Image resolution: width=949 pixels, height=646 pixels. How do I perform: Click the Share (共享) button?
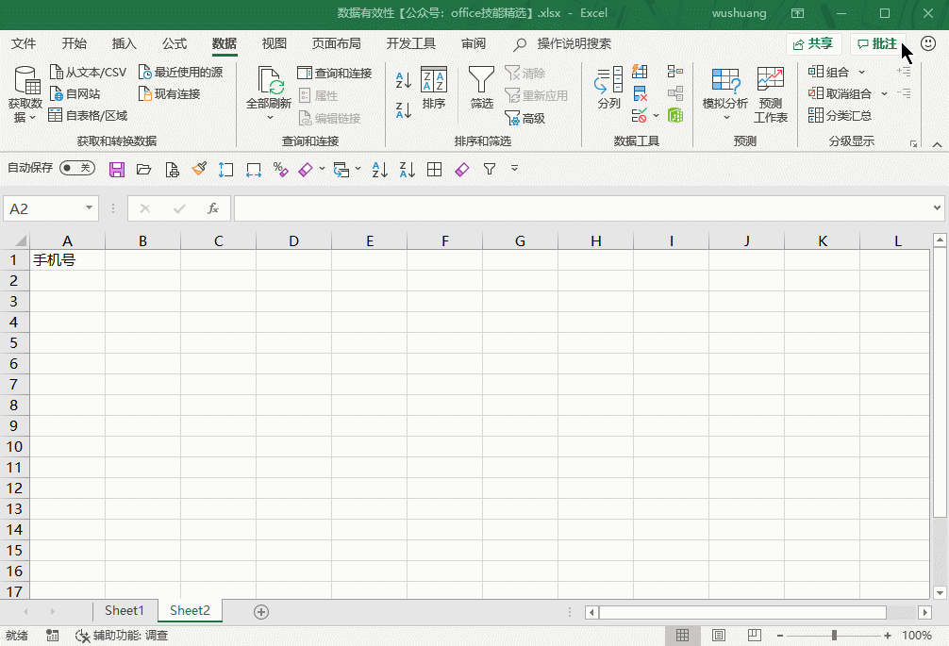813,43
